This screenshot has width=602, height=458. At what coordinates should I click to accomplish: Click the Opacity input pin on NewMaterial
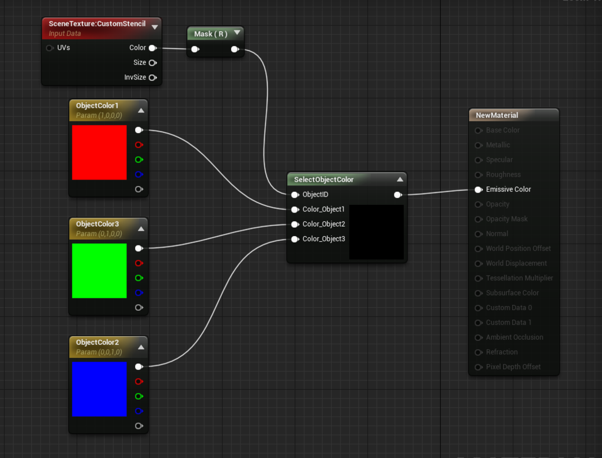click(x=479, y=205)
